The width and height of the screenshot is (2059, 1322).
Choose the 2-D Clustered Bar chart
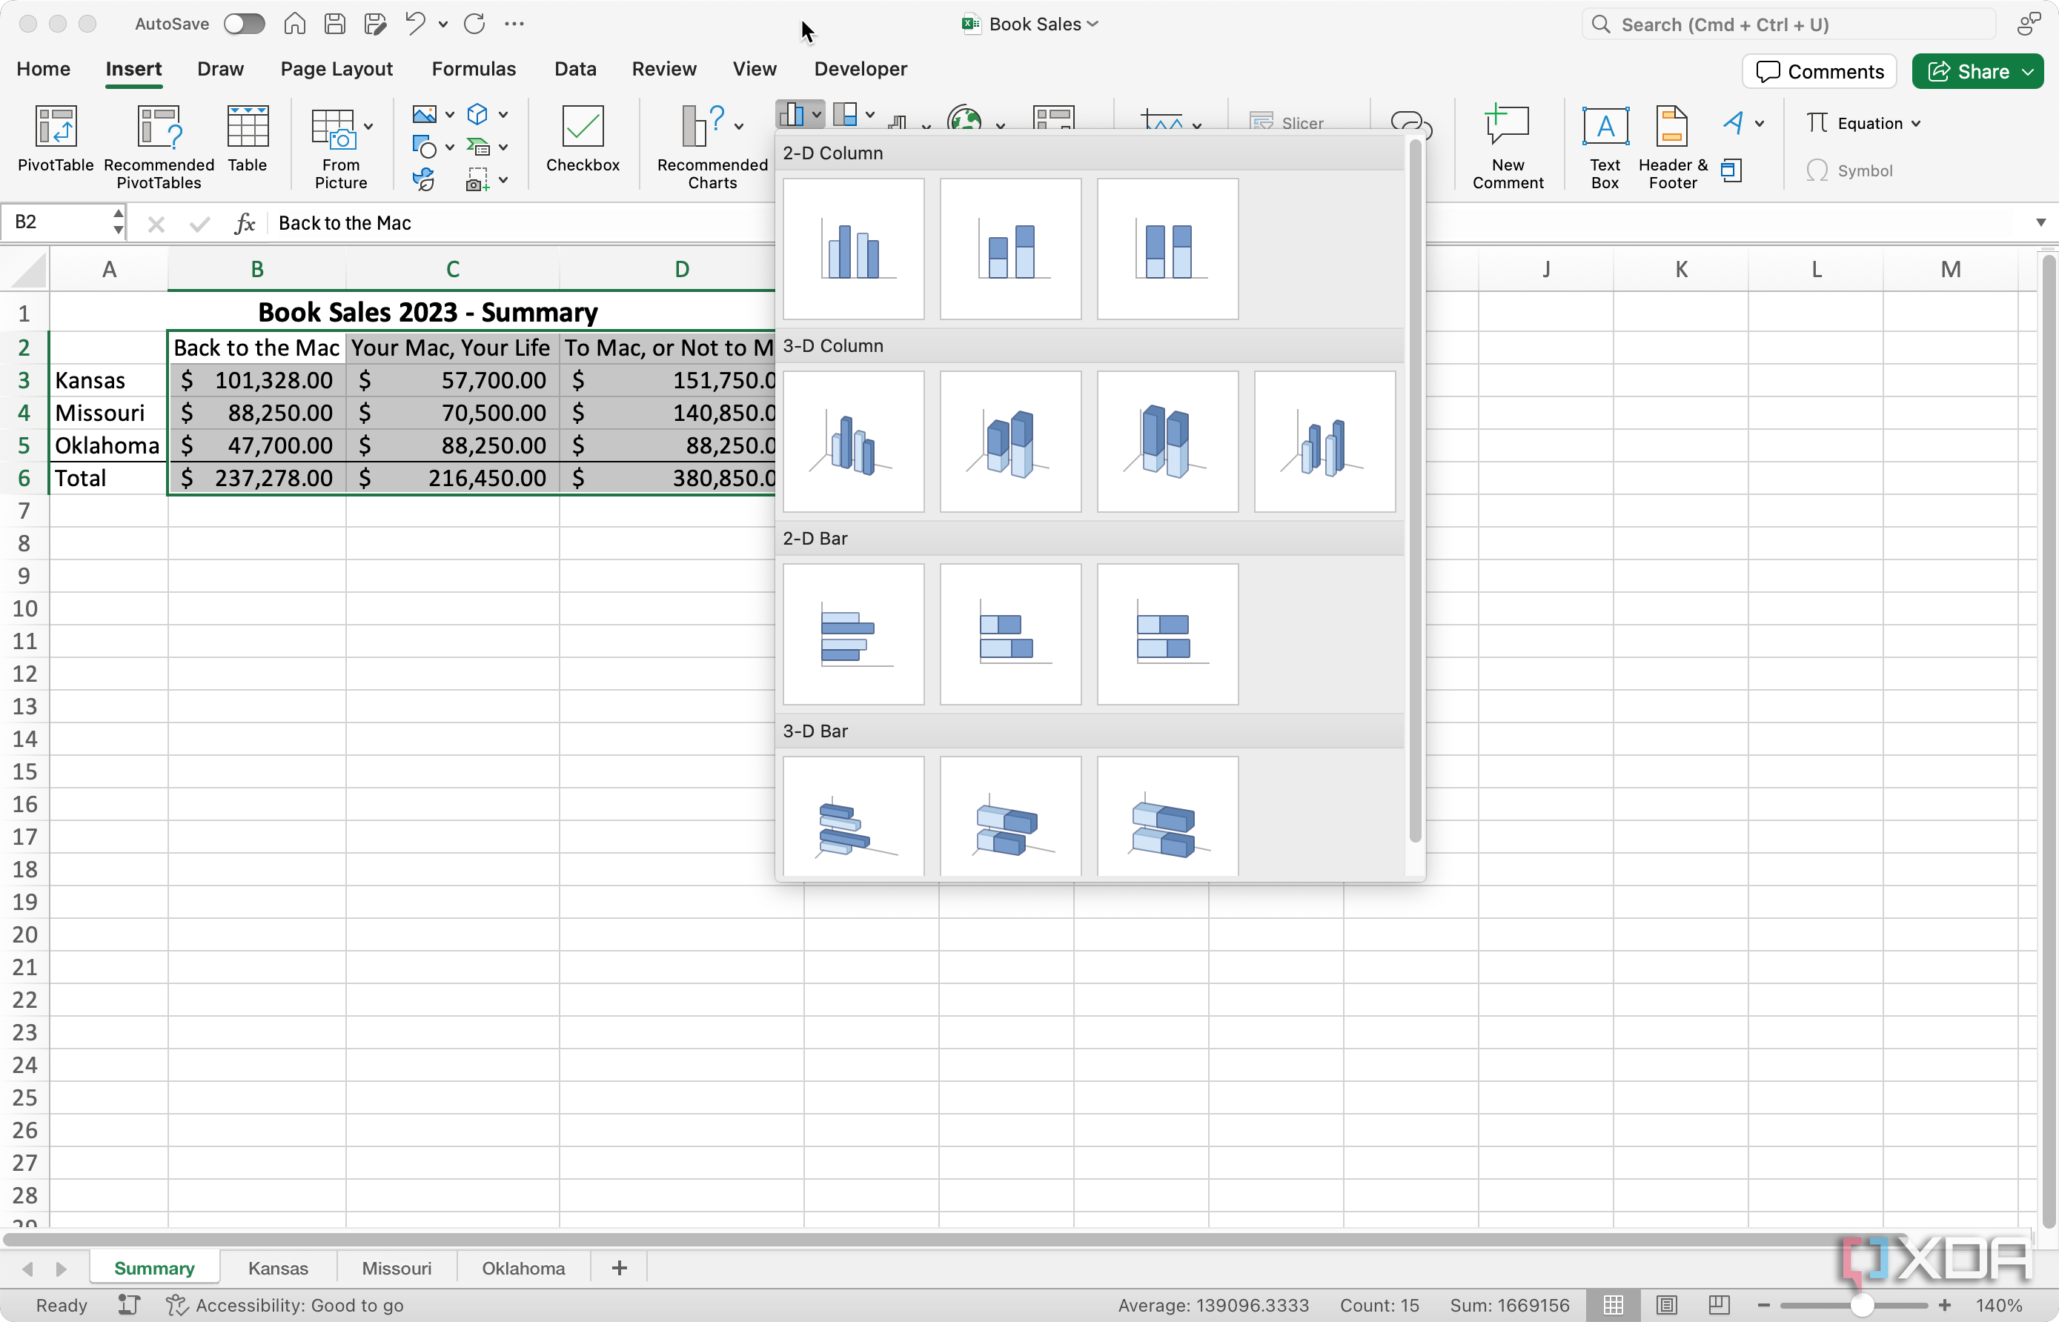(854, 634)
